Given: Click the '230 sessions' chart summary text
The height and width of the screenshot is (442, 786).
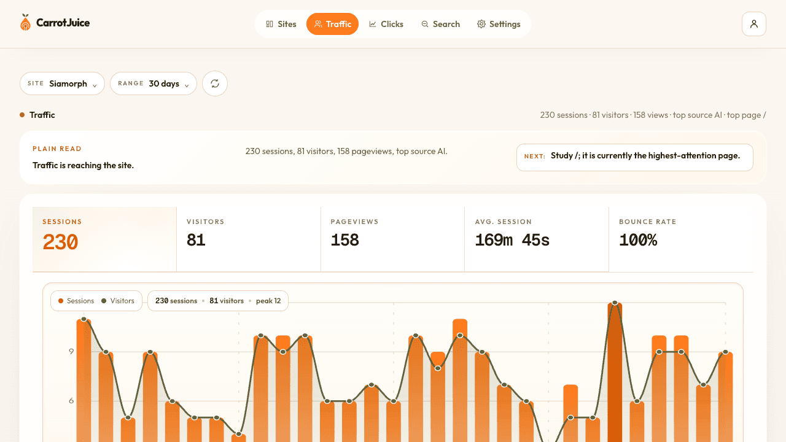Looking at the screenshot, I should 176,301.
